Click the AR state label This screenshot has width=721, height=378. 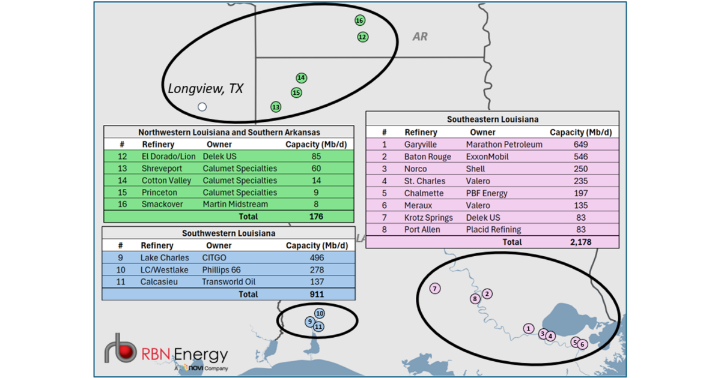point(420,37)
